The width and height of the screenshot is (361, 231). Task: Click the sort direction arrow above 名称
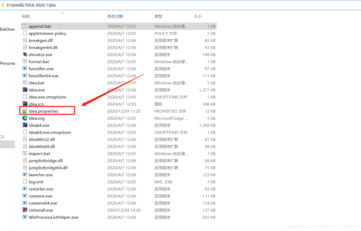(x=62, y=13)
